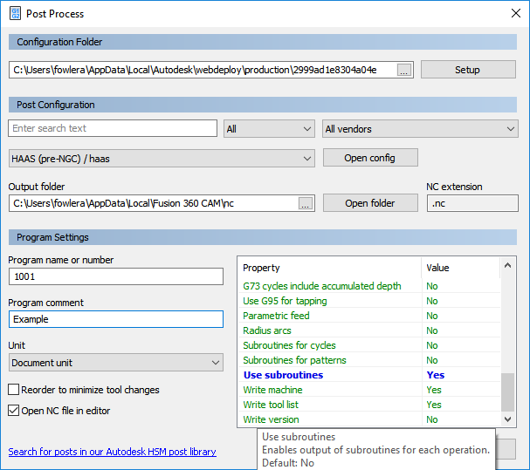
Task: Click the Post Process window icon
Action: point(15,14)
